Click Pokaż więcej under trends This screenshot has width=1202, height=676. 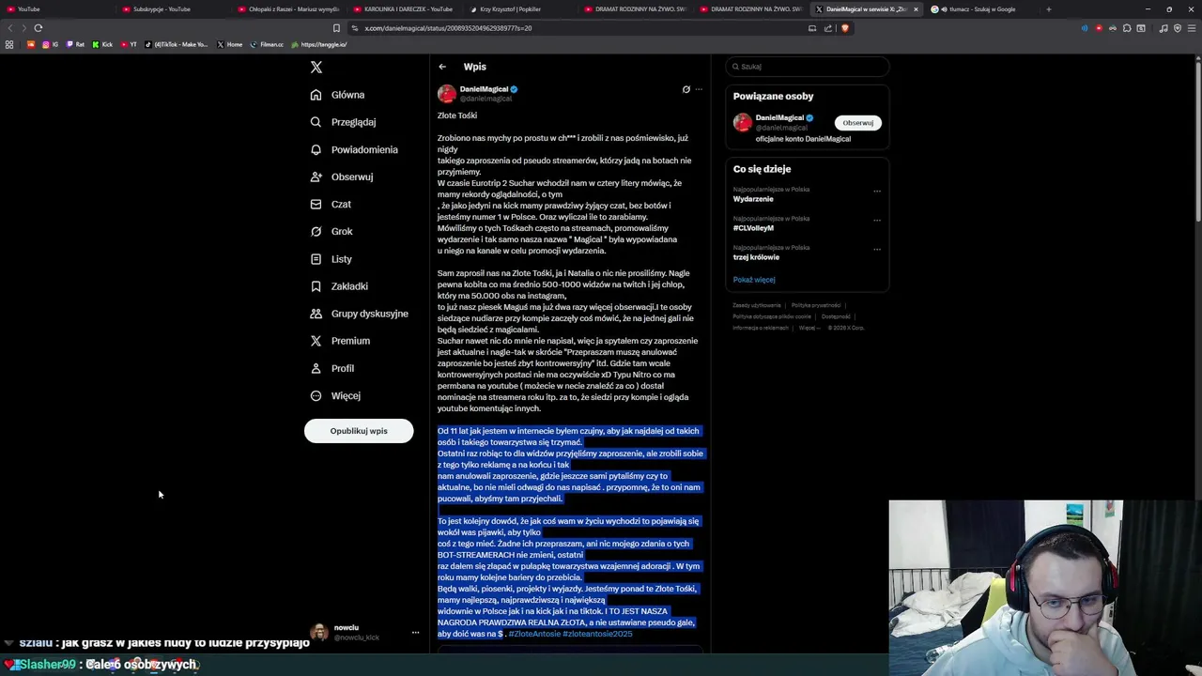point(754,280)
